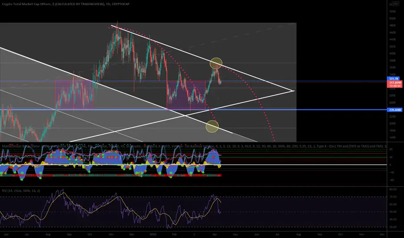Click the white zero line of oscillator pane
This screenshot has height=238, width=404.
(x=193, y=165)
